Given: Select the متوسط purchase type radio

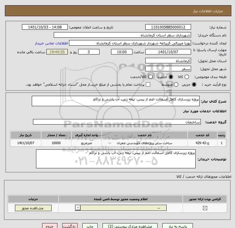Looking at the screenshot, I should click(176, 84).
